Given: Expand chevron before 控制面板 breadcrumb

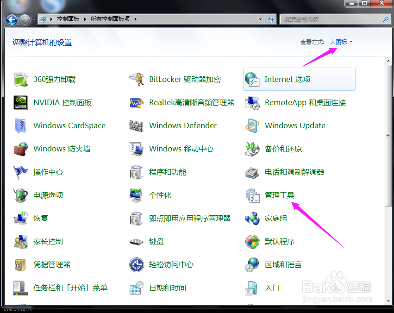Looking at the screenshot, I should 51,19.
